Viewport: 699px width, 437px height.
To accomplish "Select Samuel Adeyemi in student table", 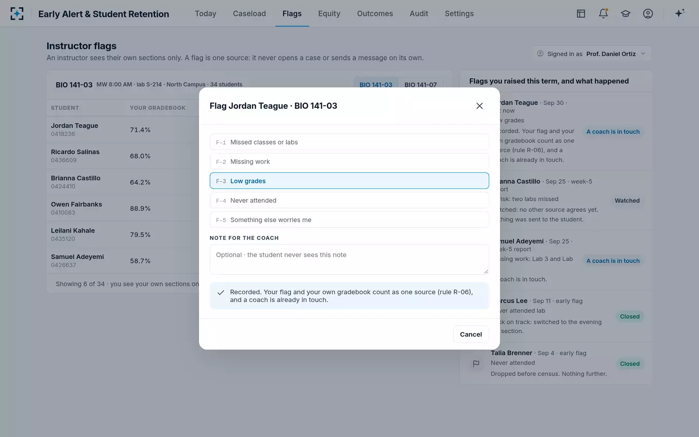I will 77,257.
